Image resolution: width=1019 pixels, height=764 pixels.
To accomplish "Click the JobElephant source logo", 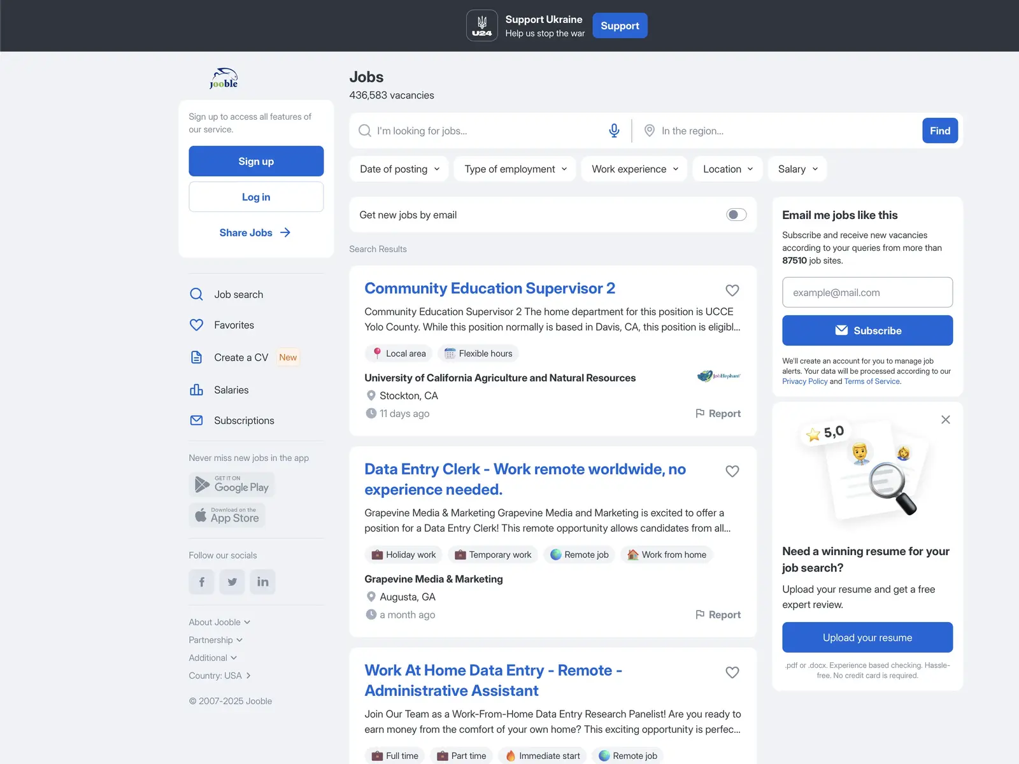I will pos(719,376).
